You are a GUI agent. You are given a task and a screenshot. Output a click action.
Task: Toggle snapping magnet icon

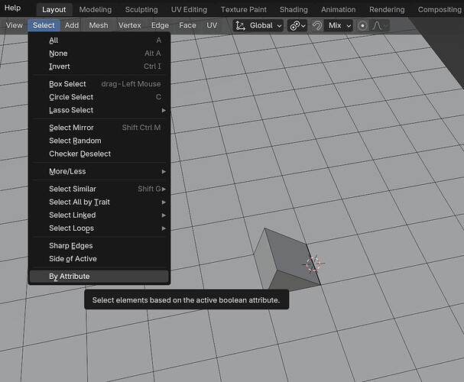tap(317, 26)
